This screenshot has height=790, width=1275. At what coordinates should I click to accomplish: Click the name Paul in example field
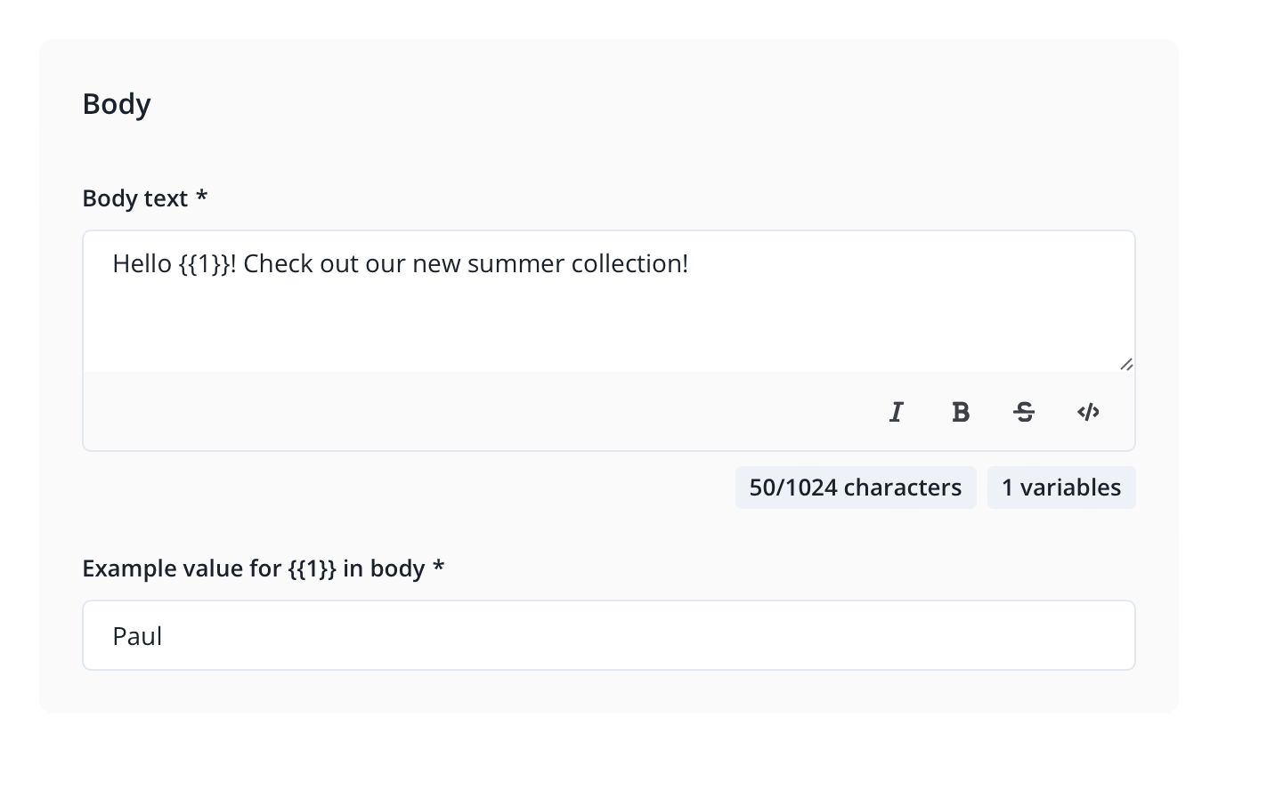coord(137,636)
